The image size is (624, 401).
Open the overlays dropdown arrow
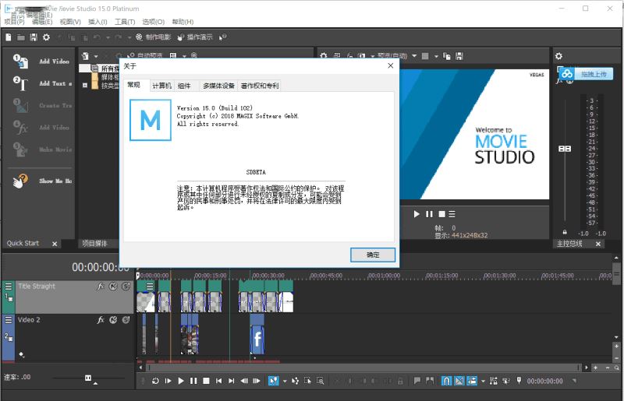click(436, 56)
